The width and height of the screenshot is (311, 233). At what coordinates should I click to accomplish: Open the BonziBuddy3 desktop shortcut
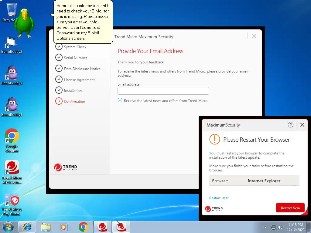(12, 76)
